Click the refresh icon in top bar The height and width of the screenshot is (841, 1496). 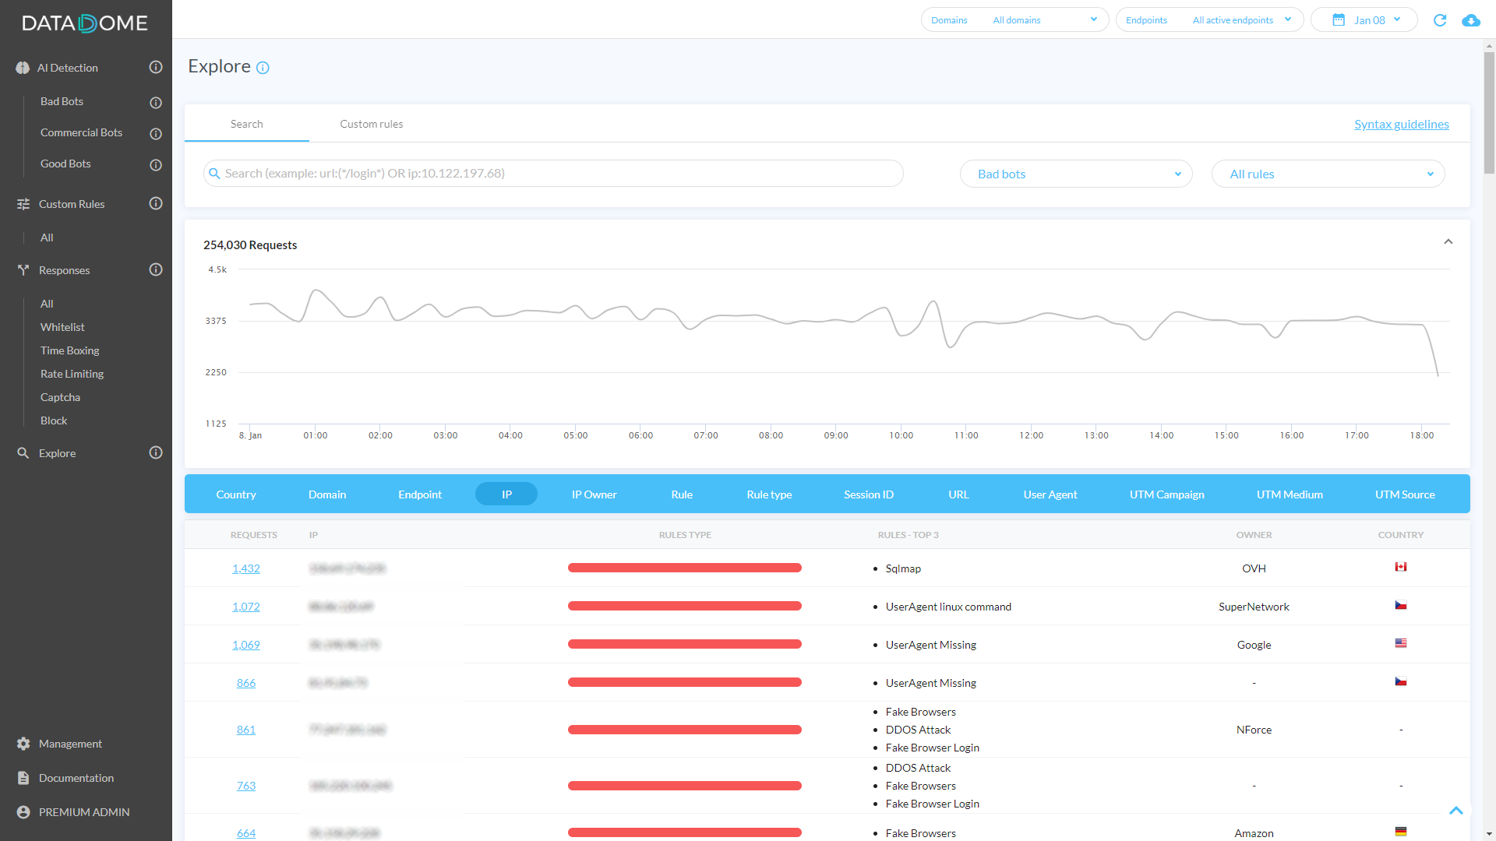(x=1440, y=20)
